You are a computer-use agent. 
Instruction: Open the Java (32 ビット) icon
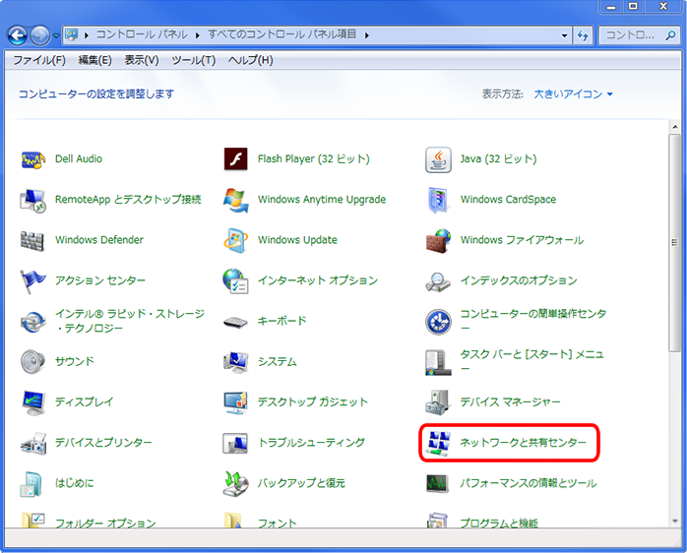(438, 159)
